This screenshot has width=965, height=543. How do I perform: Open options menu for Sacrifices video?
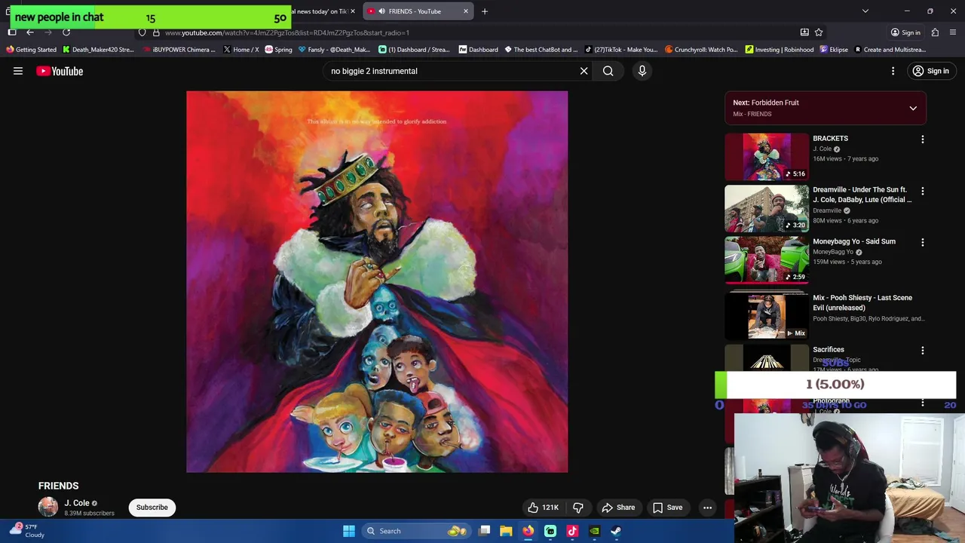922,351
